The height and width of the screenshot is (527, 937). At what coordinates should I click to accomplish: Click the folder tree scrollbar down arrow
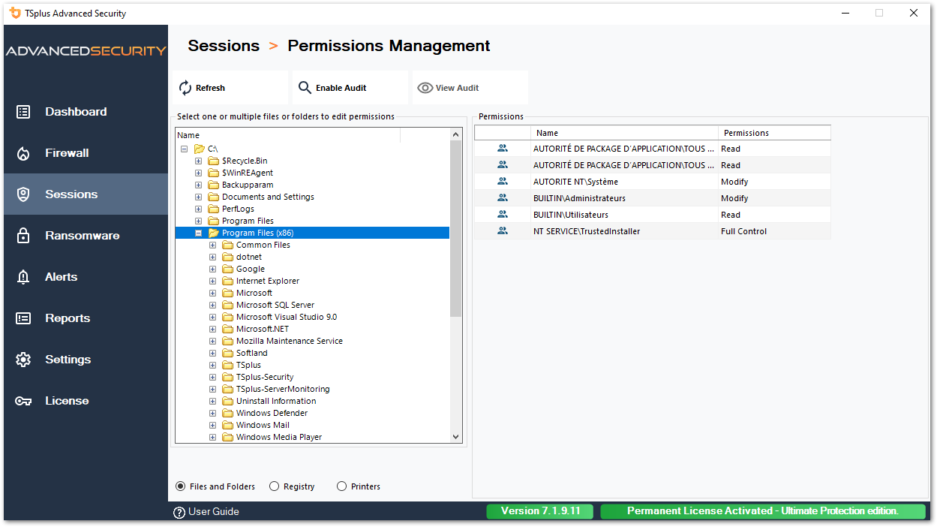click(x=455, y=437)
